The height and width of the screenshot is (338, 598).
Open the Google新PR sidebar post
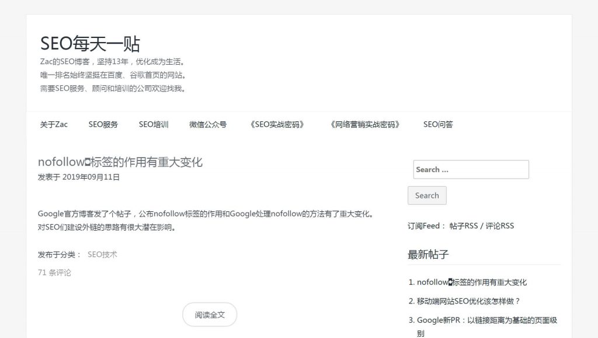[x=486, y=320]
